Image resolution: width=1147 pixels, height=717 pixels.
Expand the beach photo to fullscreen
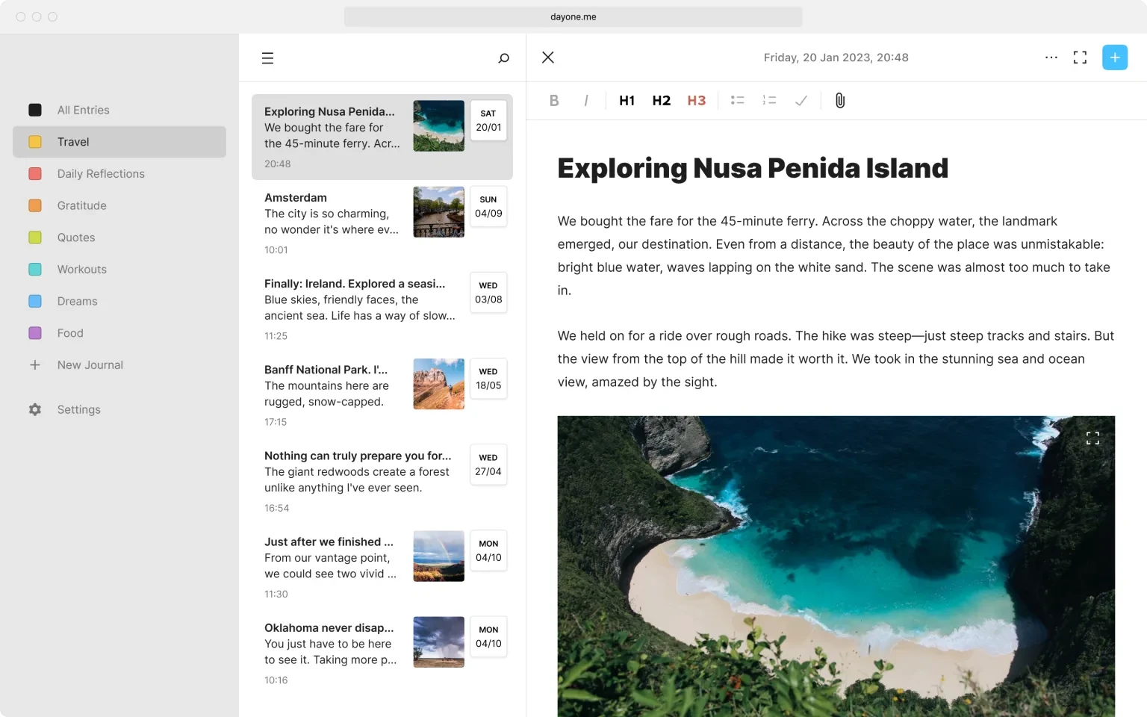pyautogui.click(x=1092, y=438)
